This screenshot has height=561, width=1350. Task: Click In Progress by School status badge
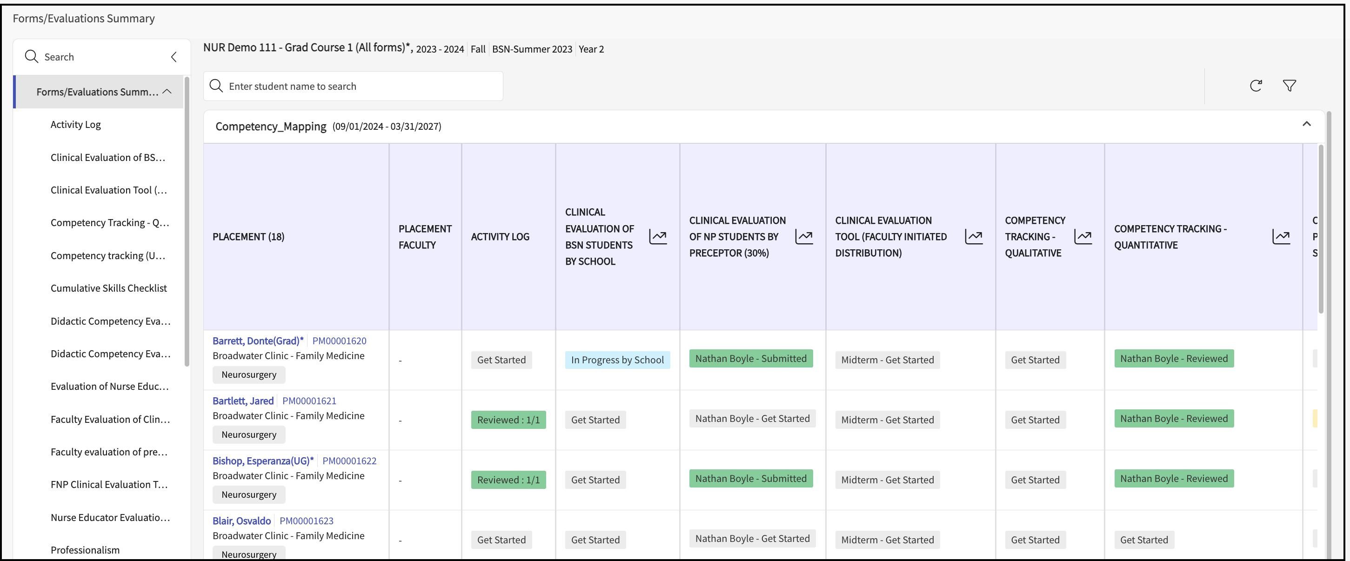point(617,360)
